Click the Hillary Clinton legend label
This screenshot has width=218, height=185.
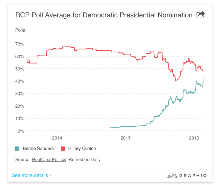point(82,149)
